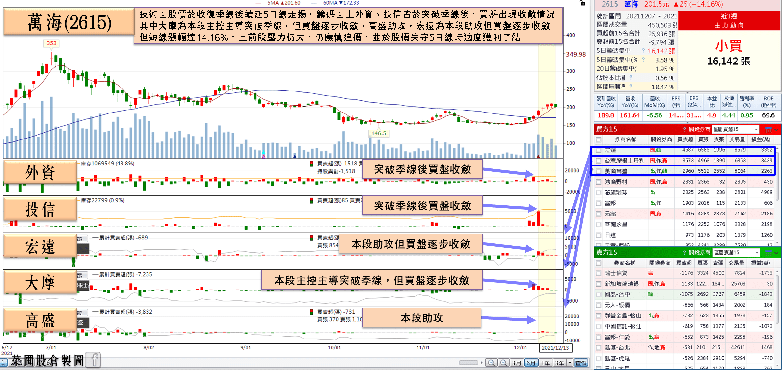Click the 買張 header in 賣方15
The width and height of the screenshot is (782, 378).
click(x=702, y=263)
